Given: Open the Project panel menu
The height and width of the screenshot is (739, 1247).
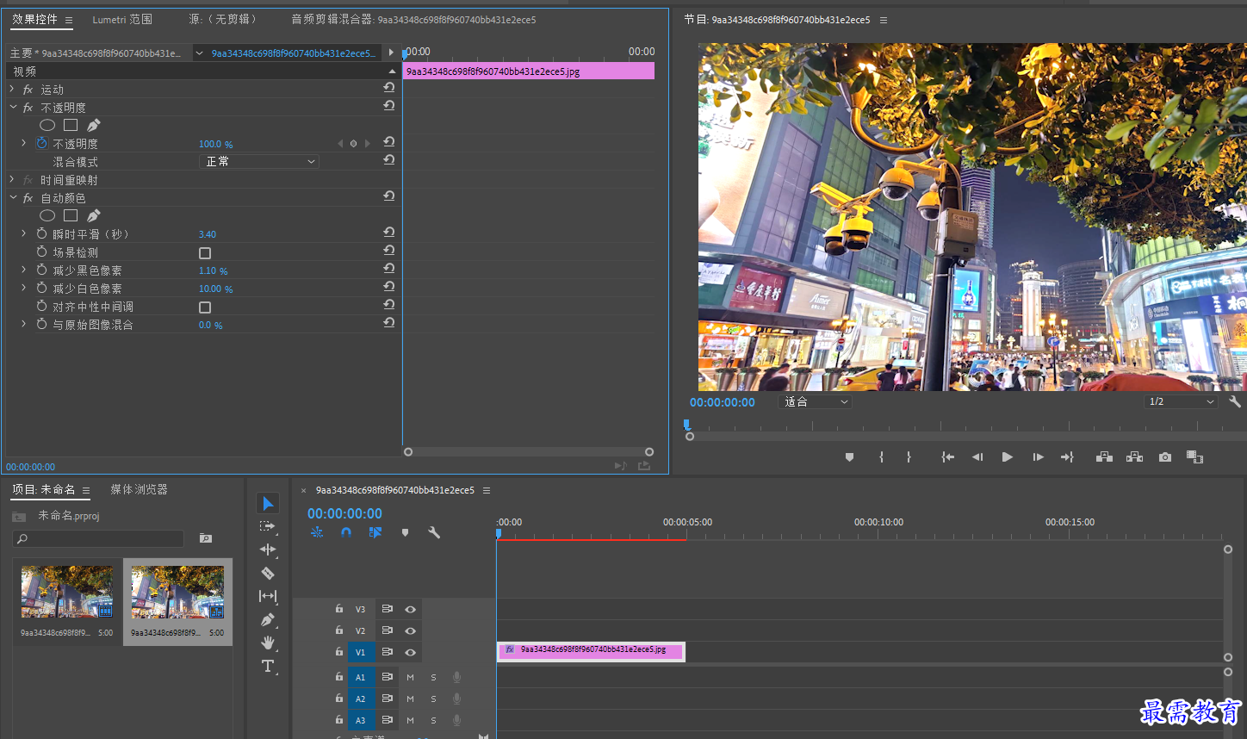Looking at the screenshot, I should pyautogui.click(x=86, y=490).
